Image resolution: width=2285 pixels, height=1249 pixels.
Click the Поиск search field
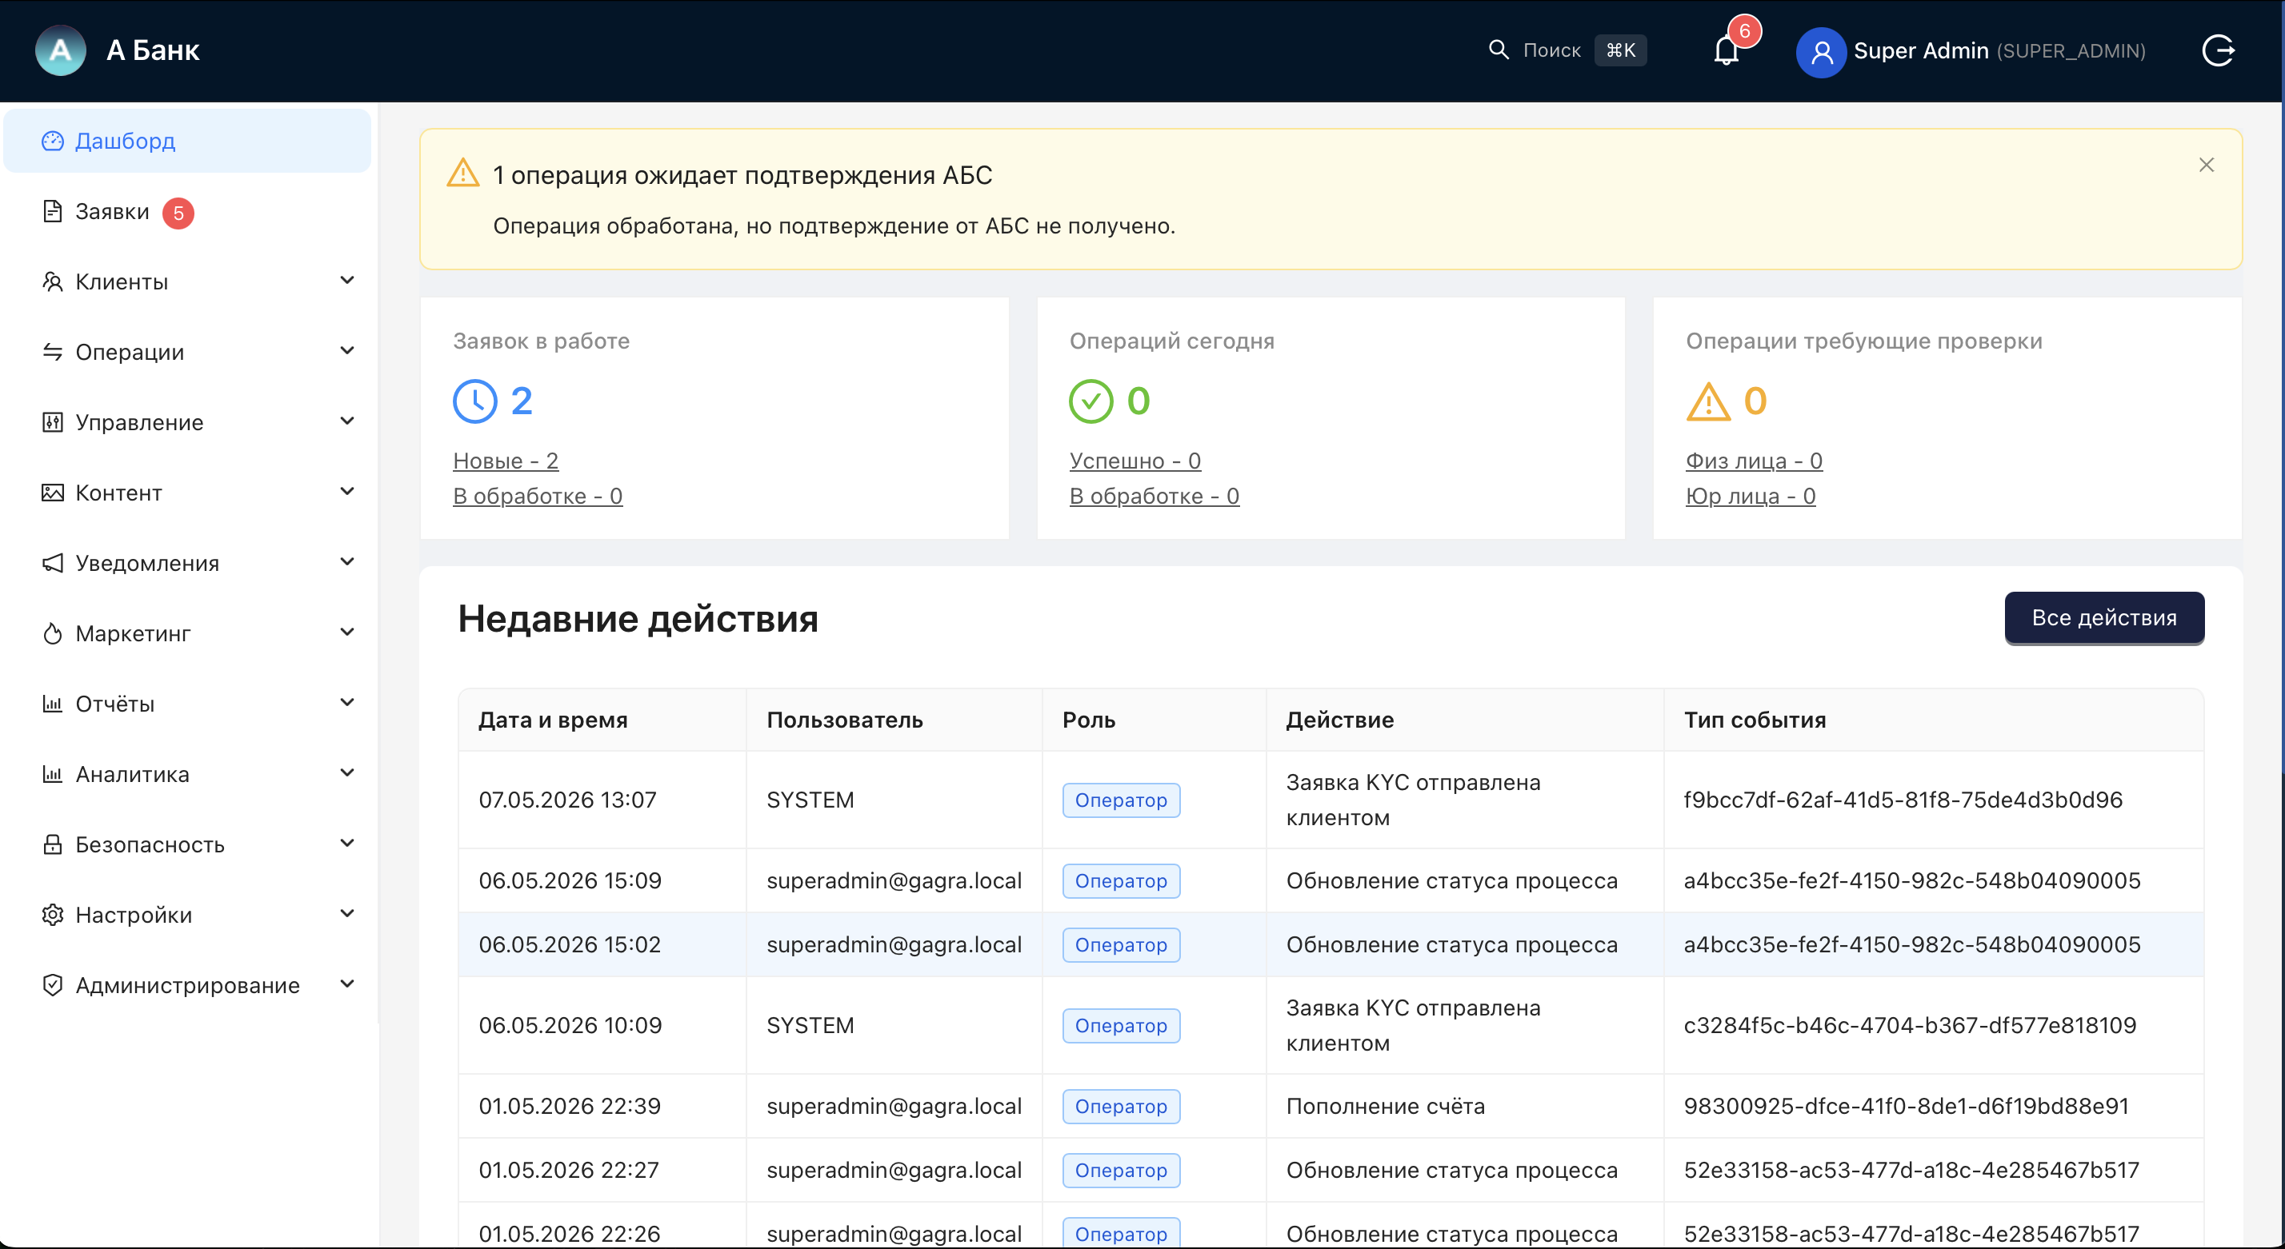[1567, 50]
